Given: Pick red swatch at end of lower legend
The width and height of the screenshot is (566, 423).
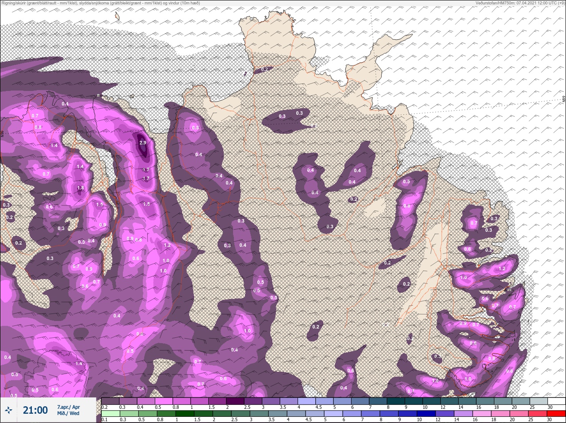Looking at the screenshot, I should (x=556, y=413).
